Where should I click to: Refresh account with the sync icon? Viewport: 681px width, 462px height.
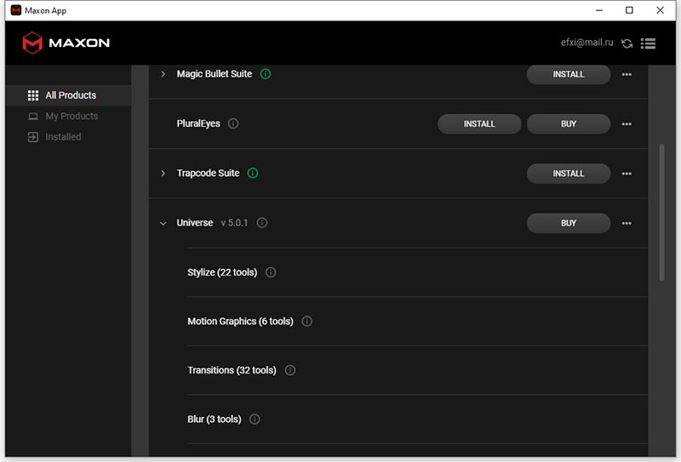tap(627, 43)
